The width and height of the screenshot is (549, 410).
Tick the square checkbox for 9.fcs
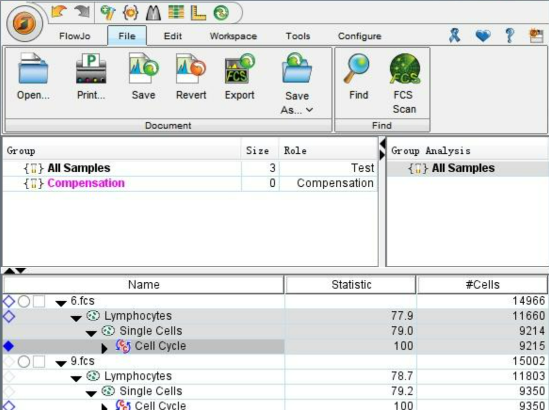[39, 362]
